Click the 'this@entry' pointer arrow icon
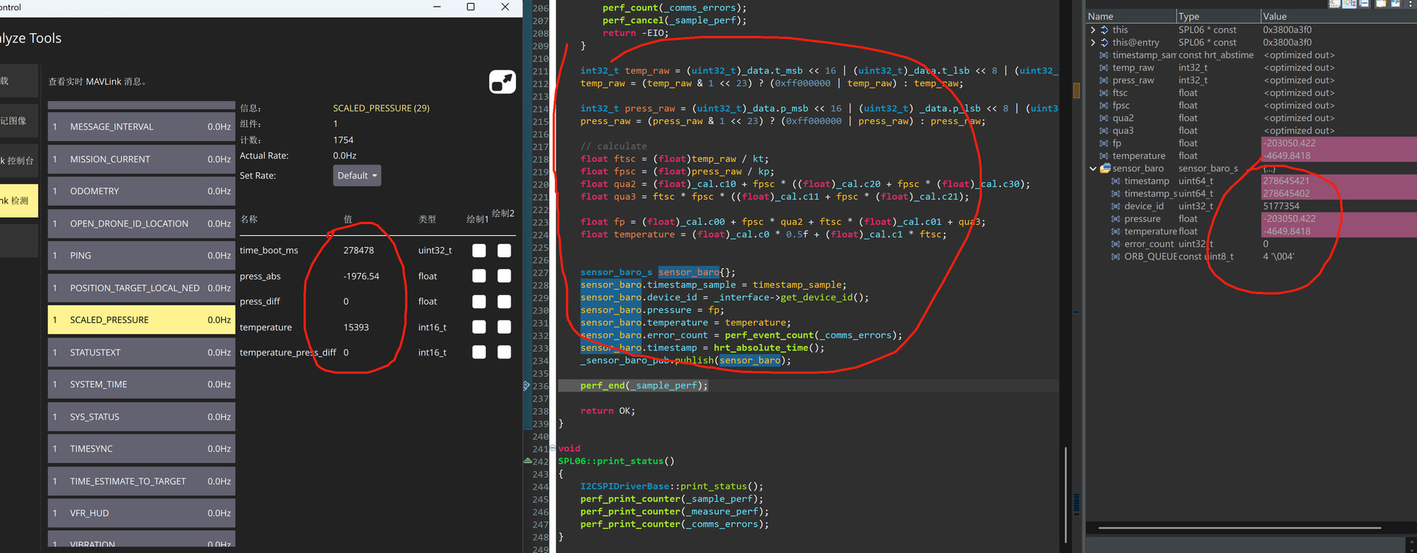 coord(1104,43)
